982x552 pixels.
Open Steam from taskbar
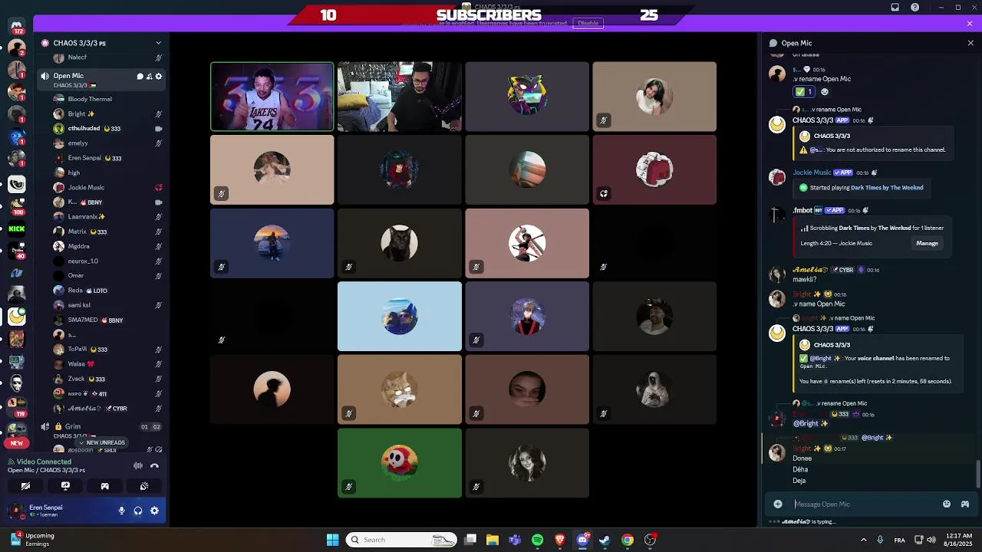(605, 540)
